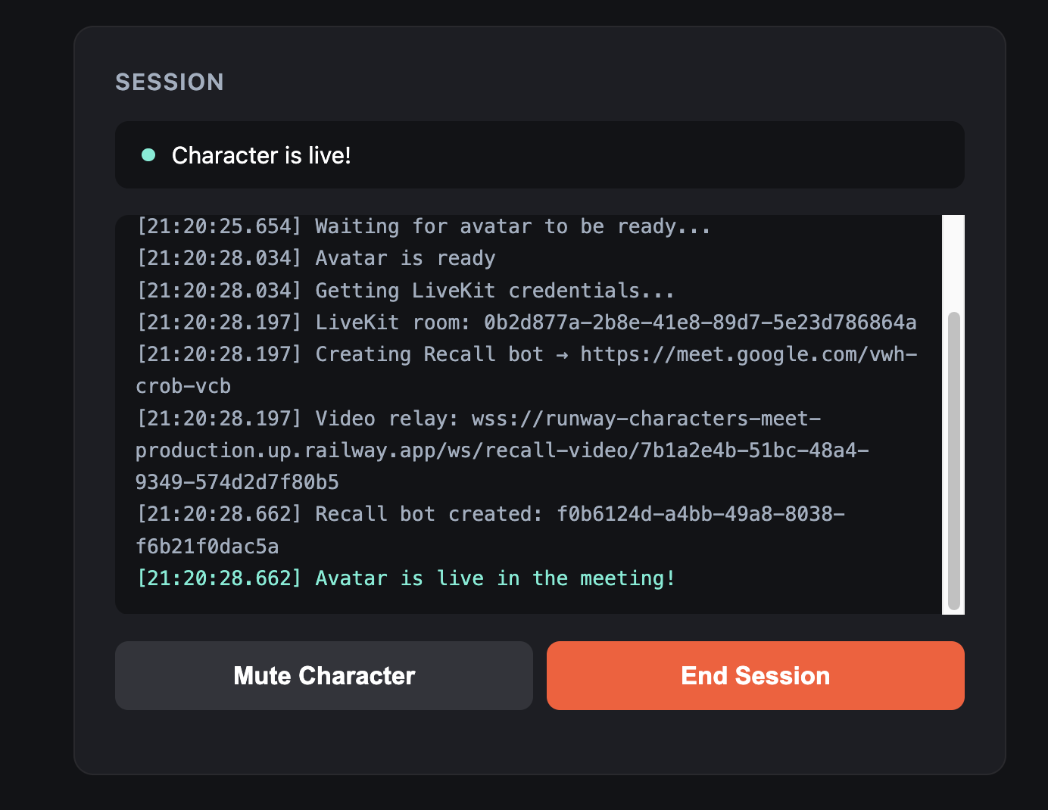Click the "Video relay:" label in the log
This screenshot has width=1048, height=810.
tap(387, 419)
